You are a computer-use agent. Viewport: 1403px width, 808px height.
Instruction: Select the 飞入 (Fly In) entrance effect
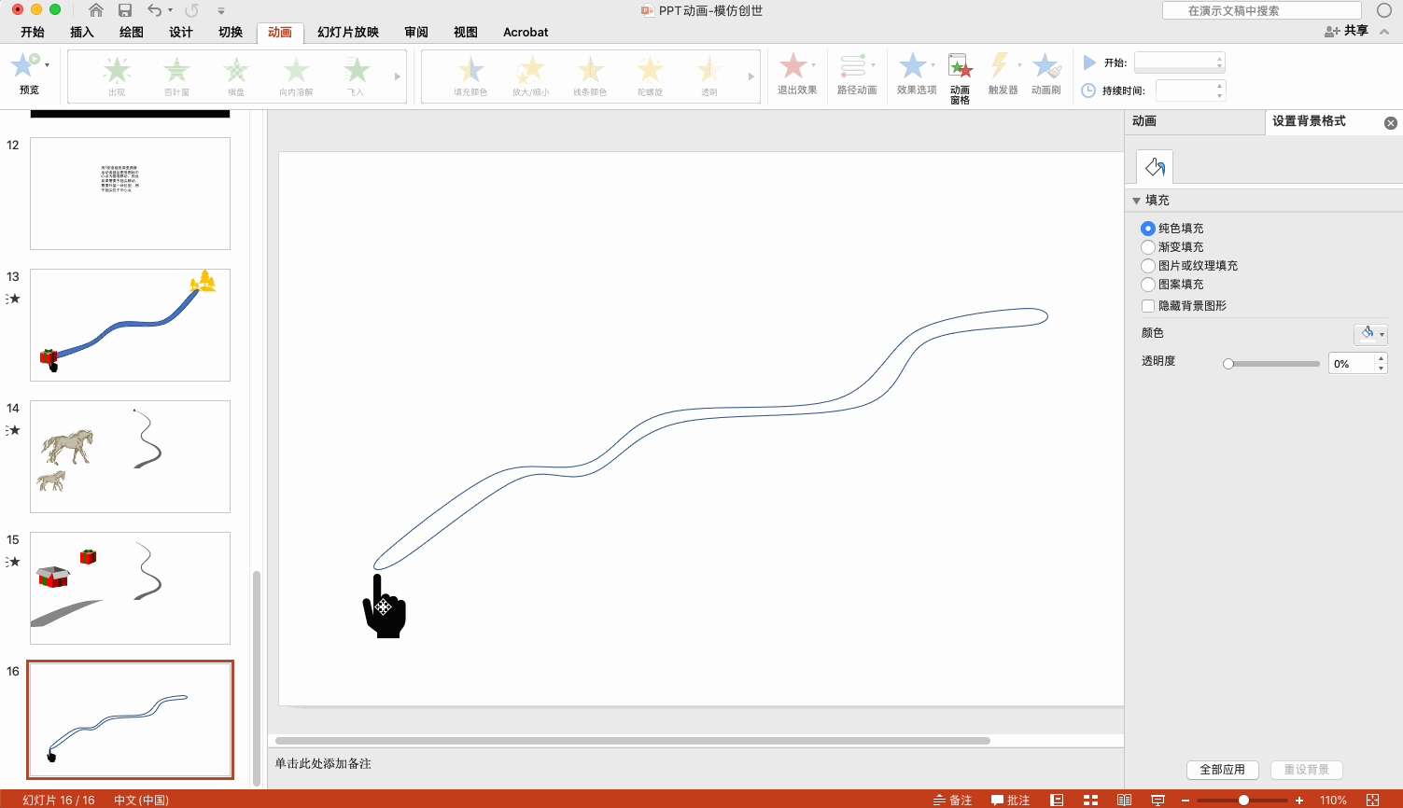tap(356, 77)
